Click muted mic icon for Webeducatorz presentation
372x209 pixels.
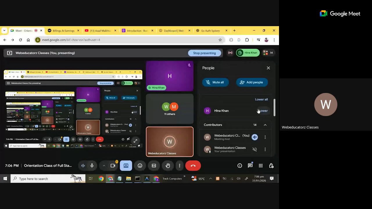[255, 149]
